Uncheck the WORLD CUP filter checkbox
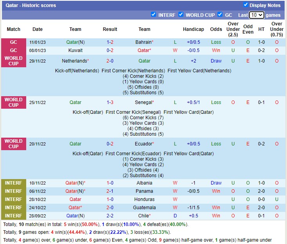The width and height of the screenshot is (287, 244). click(181, 14)
